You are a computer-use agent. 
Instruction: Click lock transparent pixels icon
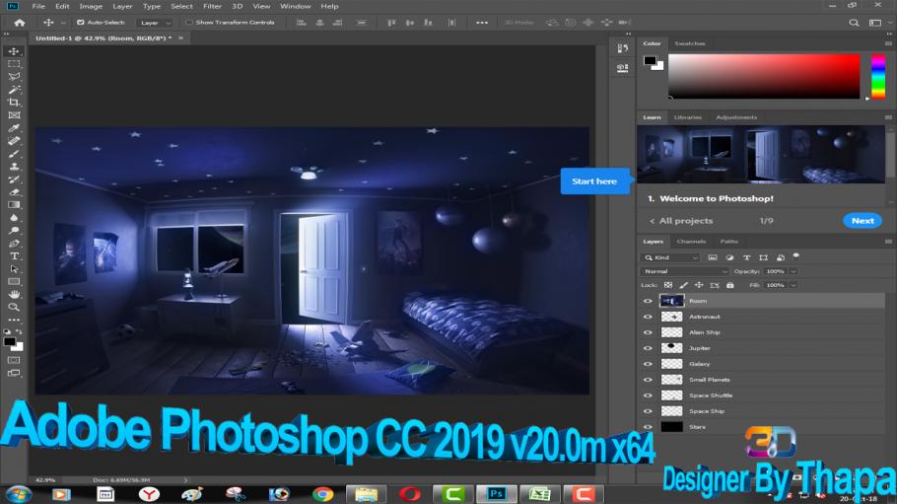pos(667,285)
